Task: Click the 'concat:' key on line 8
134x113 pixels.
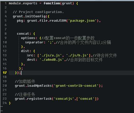Action: coord(24,34)
